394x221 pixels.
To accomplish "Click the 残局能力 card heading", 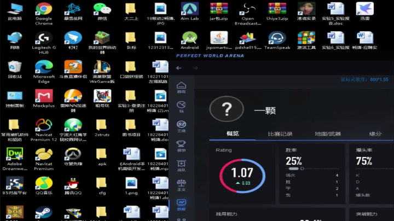I will (x=227, y=214).
